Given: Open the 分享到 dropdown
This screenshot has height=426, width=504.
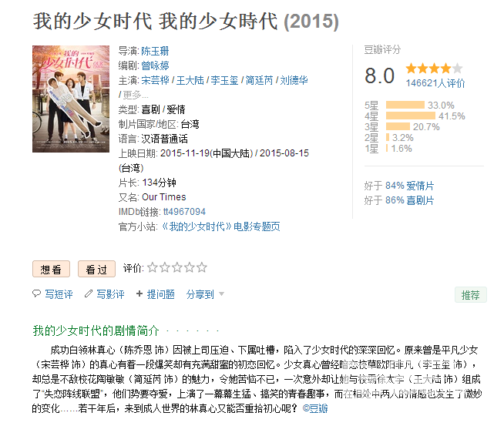Looking at the screenshot, I should click(x=205, y=294).
